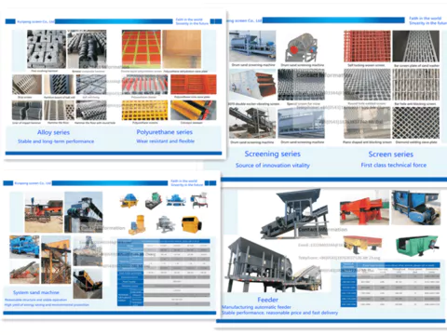The height and width of the screenshot is (335, 447).
Task: Open the Feeder heading text
Action: (267, 300)
